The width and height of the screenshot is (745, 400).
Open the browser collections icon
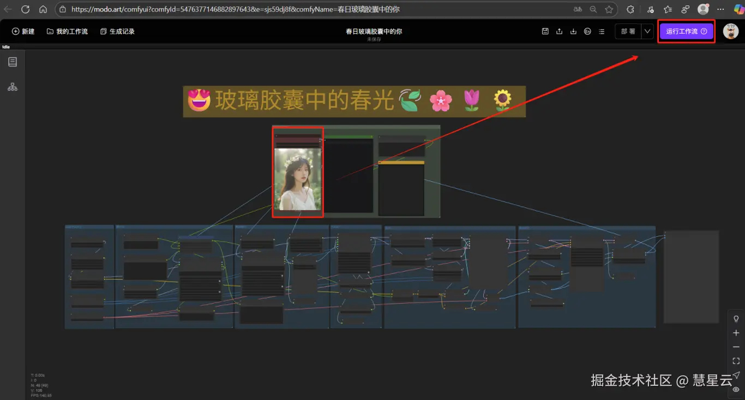[x=686, y=9]
